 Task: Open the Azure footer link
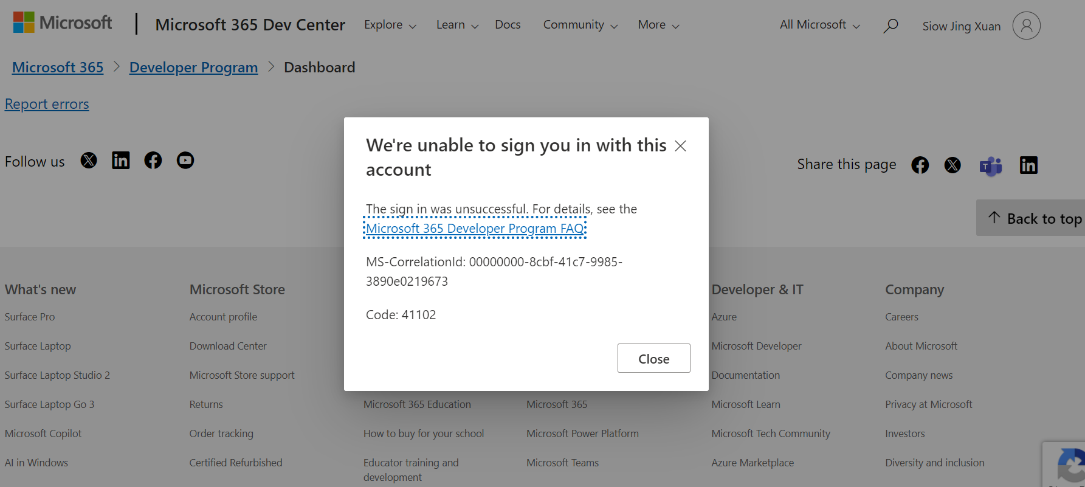[x=724, y=317]
